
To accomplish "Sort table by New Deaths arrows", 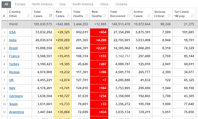I will (105, 16).
